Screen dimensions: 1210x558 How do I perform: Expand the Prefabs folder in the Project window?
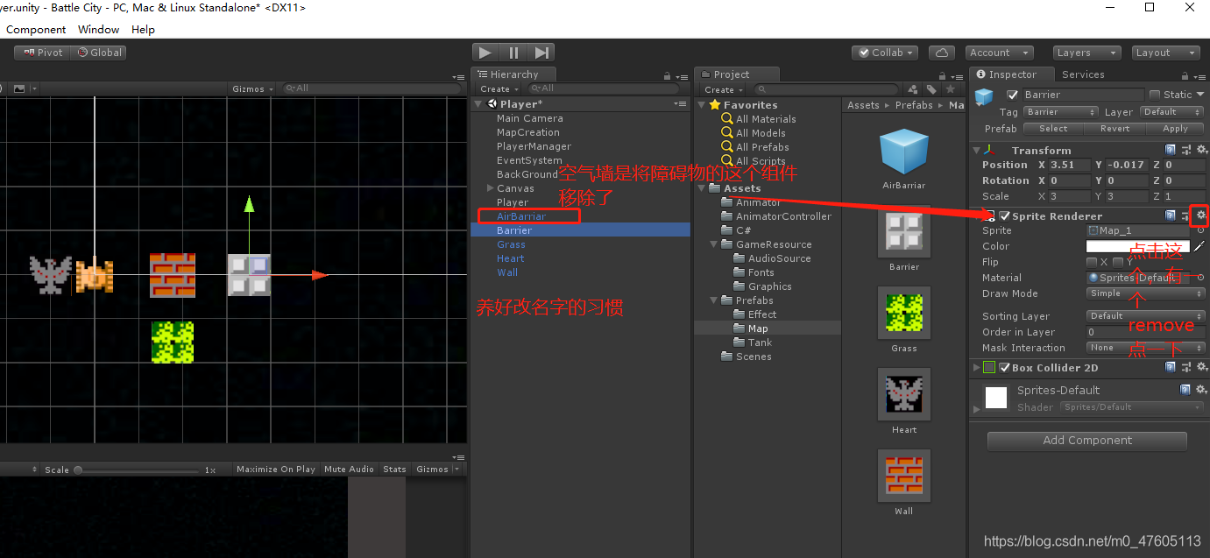[x=711, y=300]
